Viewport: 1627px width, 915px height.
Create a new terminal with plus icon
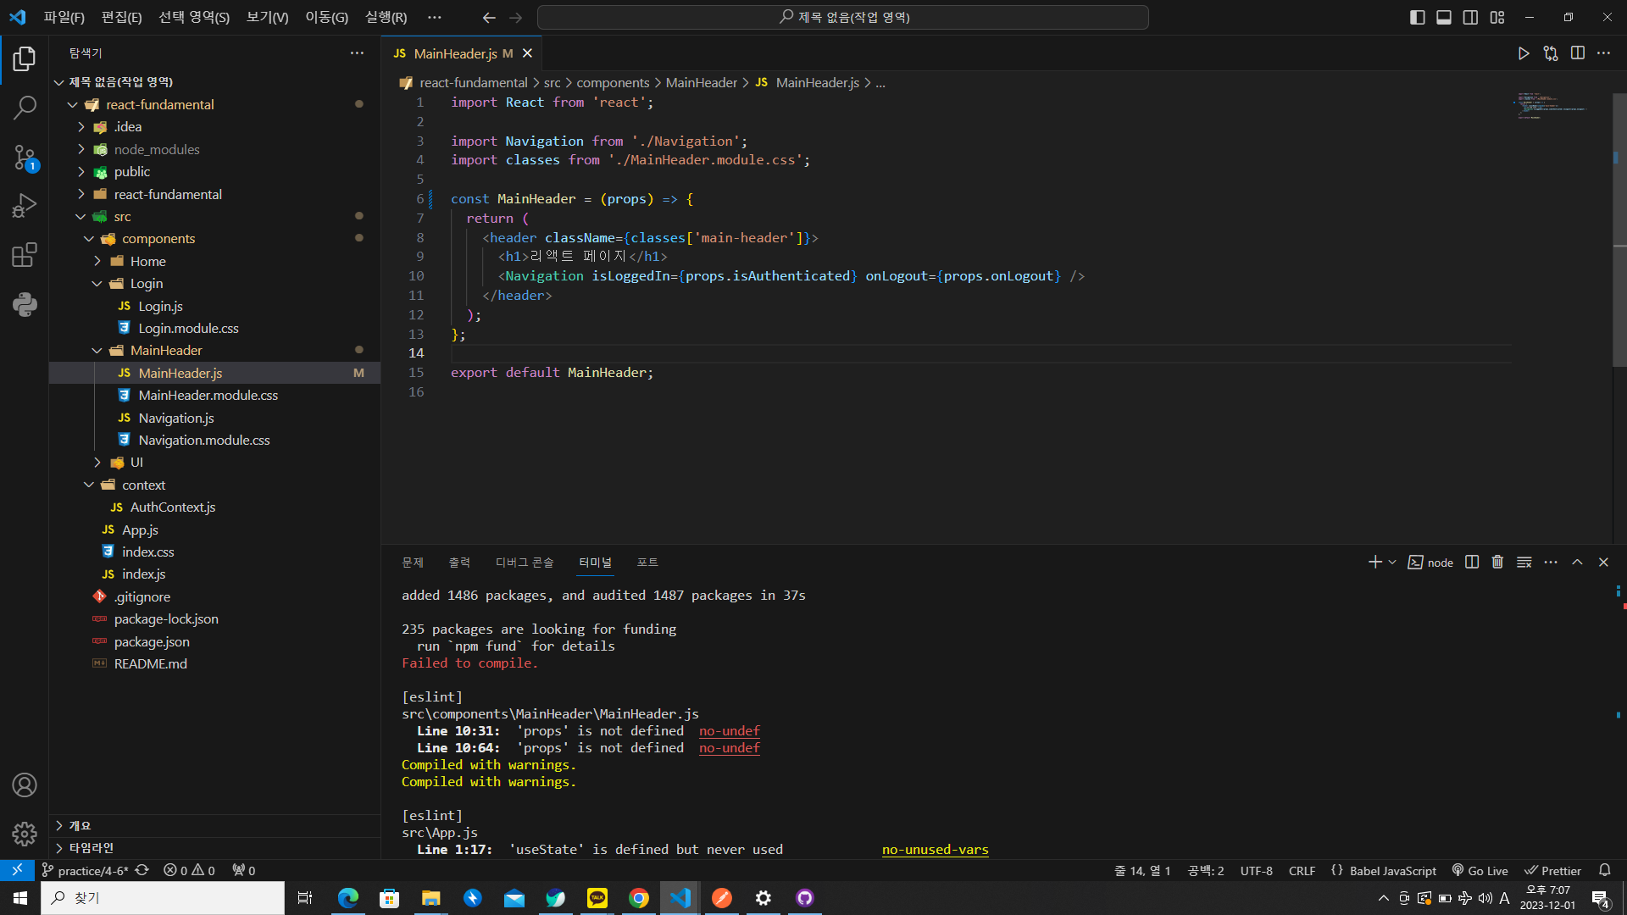point(1374,562)
